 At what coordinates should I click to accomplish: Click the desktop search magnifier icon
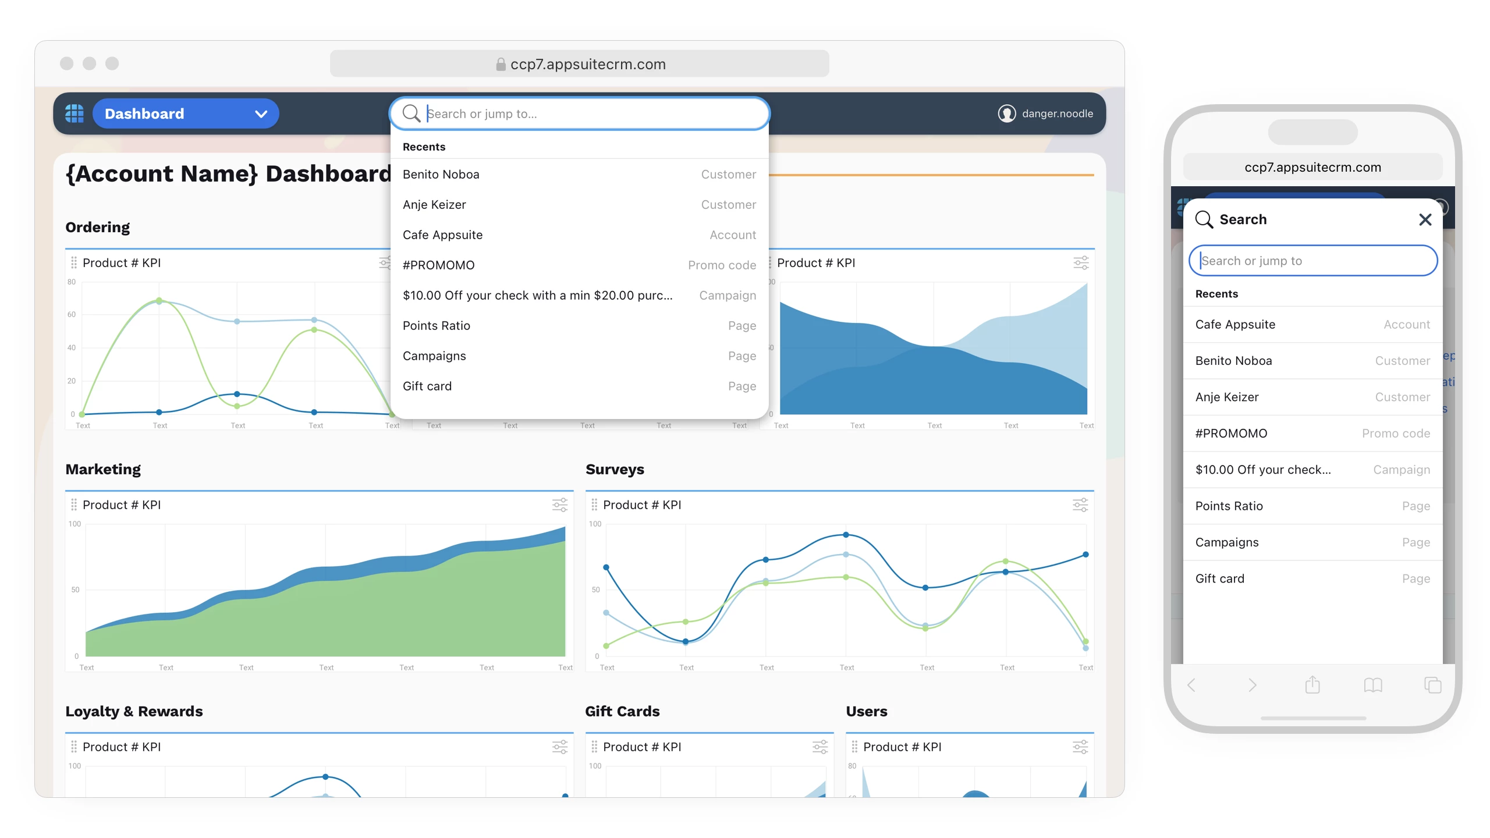tap(411, 113)
